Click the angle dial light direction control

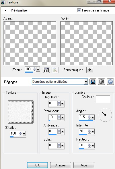(105, 115)
